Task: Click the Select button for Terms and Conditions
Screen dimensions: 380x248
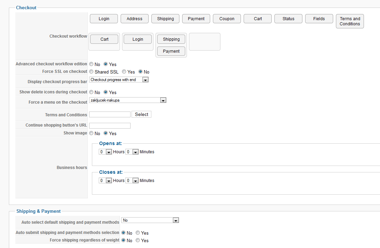Action: coord(141,115)
